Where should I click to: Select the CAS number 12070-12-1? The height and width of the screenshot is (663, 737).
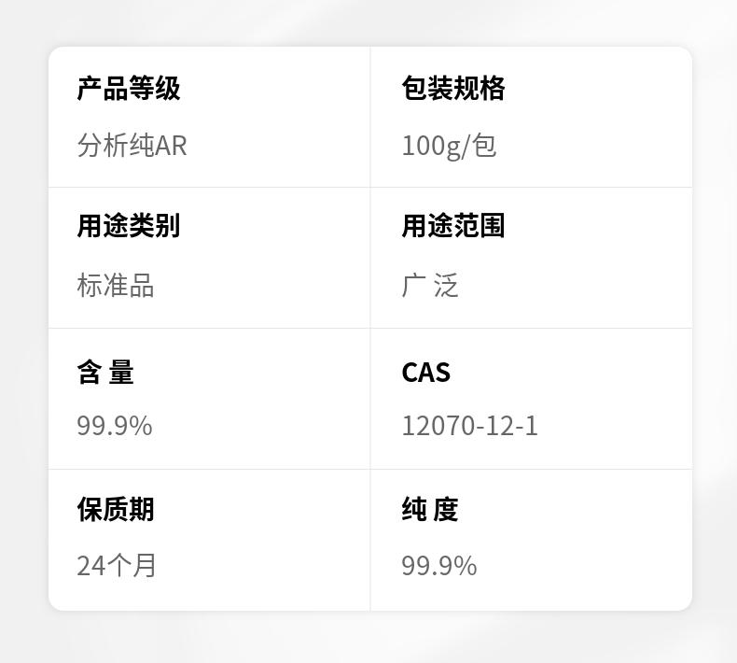point(469,426)
